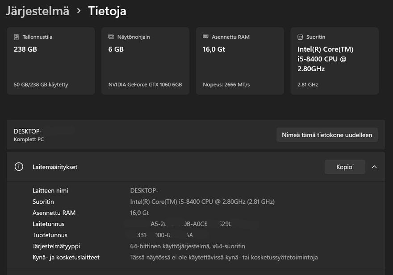Click the Tallennustila storage icon
393x275 pixels.
point(17,37)
